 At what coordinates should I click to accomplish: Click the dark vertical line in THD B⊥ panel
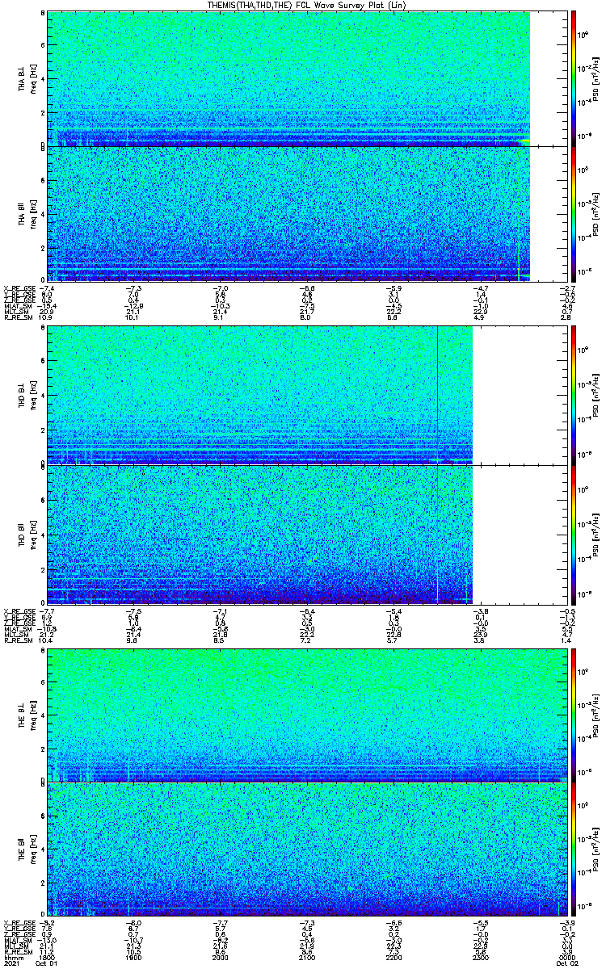pos(437,396)
